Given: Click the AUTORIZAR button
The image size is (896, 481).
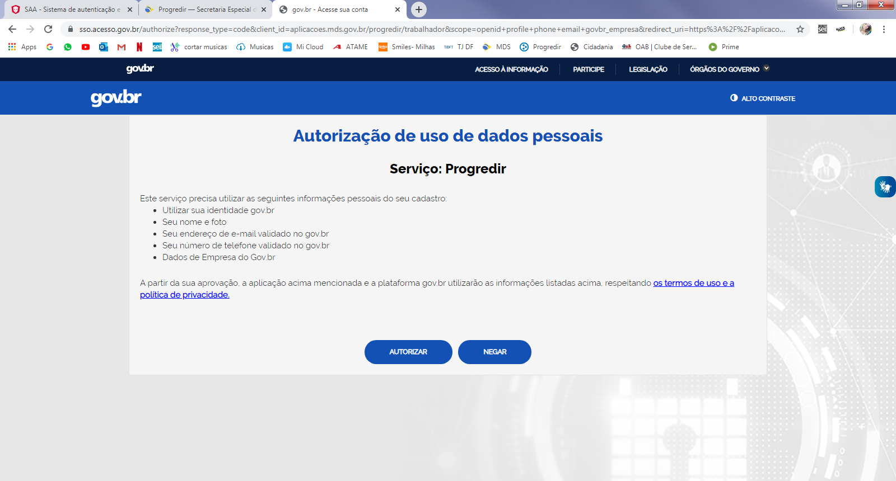Looking at the screenshot, I should click(x=408, y=352).
